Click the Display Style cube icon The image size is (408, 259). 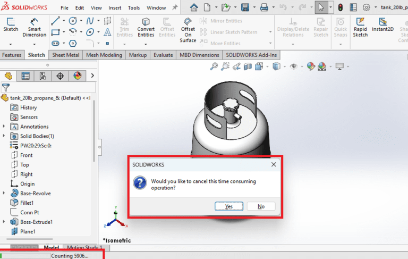276,66
